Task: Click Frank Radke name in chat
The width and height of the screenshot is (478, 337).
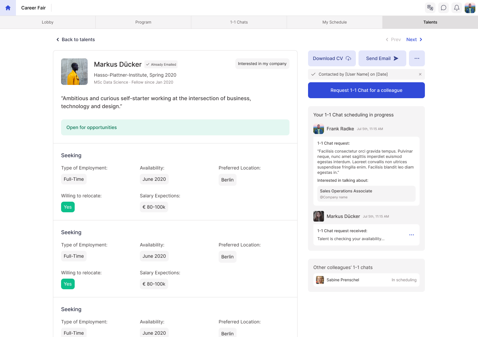Action: 340,129
